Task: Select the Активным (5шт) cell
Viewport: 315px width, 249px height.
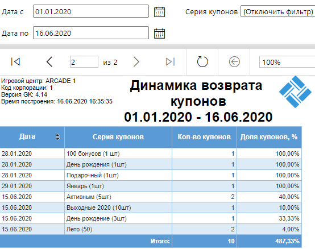Action: point(118,197)
